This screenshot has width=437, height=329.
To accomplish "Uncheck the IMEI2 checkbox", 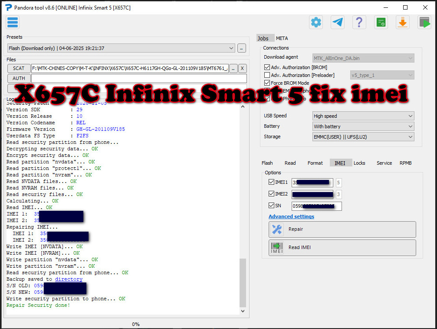I will point(272,194).
